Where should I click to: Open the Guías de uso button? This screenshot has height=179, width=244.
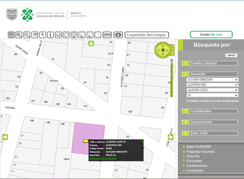pyautogui.click(x=211, y=35)
